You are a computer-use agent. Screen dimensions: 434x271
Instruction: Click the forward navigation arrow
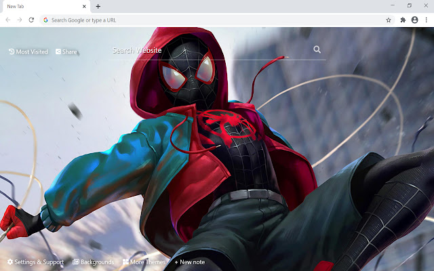(x=20, y=20)
